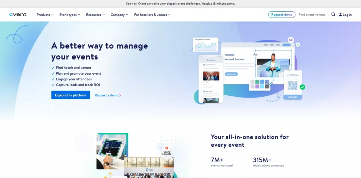Expand the Event types dropdown menu
361x178 pixels.
tap(70, 15)
